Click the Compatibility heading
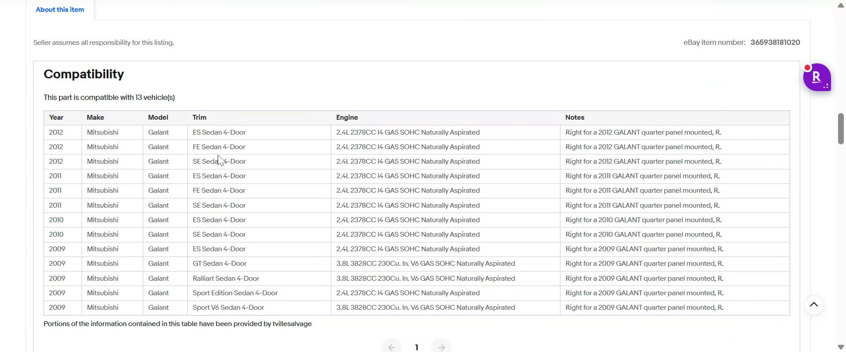This screenshot has height=352, width=846. 84,74
